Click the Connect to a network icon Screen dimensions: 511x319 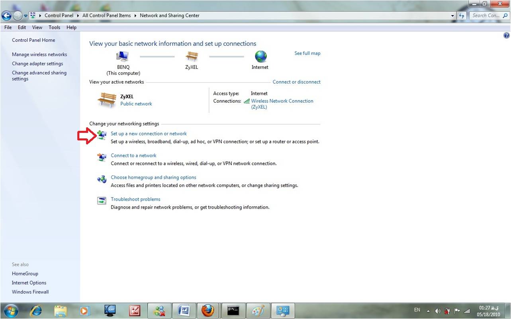point(102,157)
